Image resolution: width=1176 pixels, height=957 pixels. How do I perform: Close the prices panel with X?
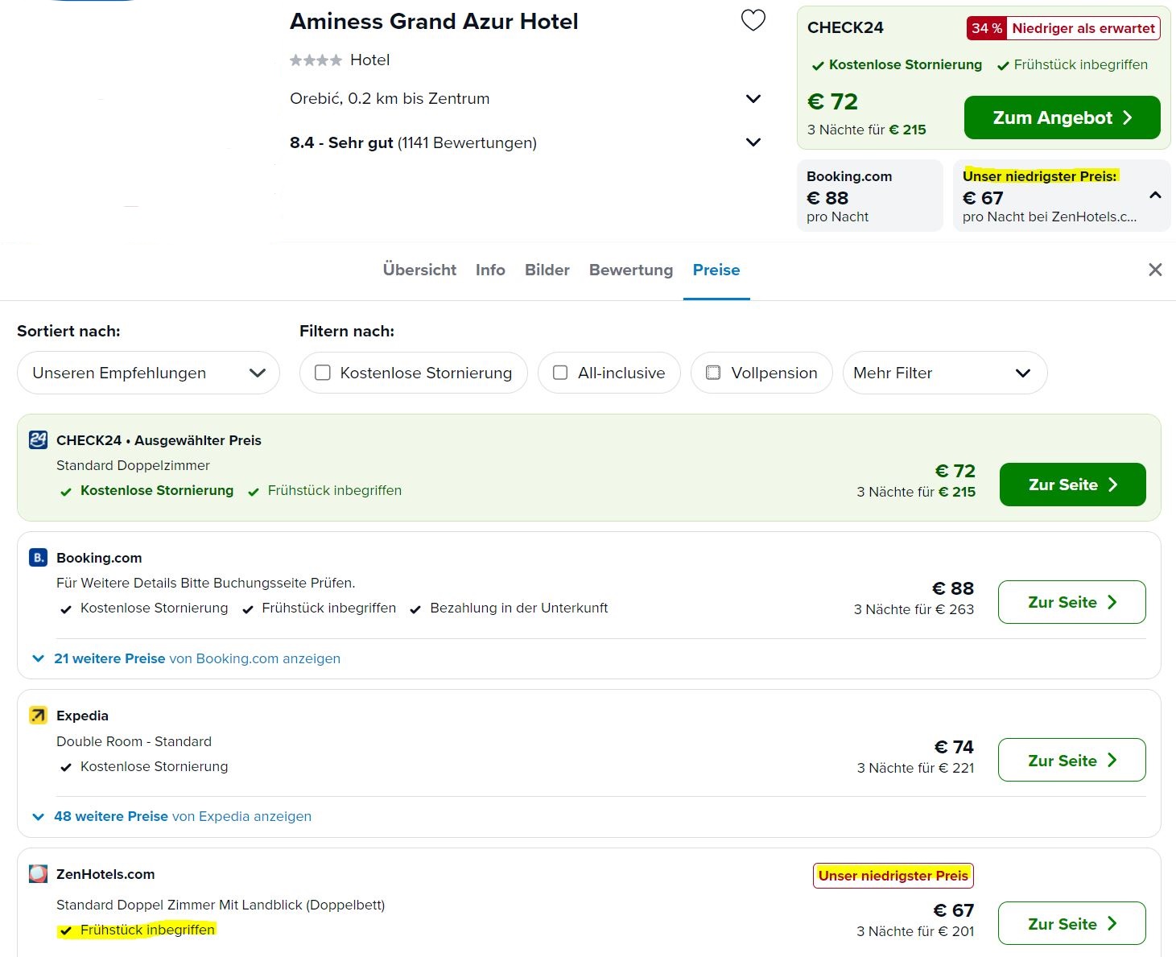(1155, 270)
